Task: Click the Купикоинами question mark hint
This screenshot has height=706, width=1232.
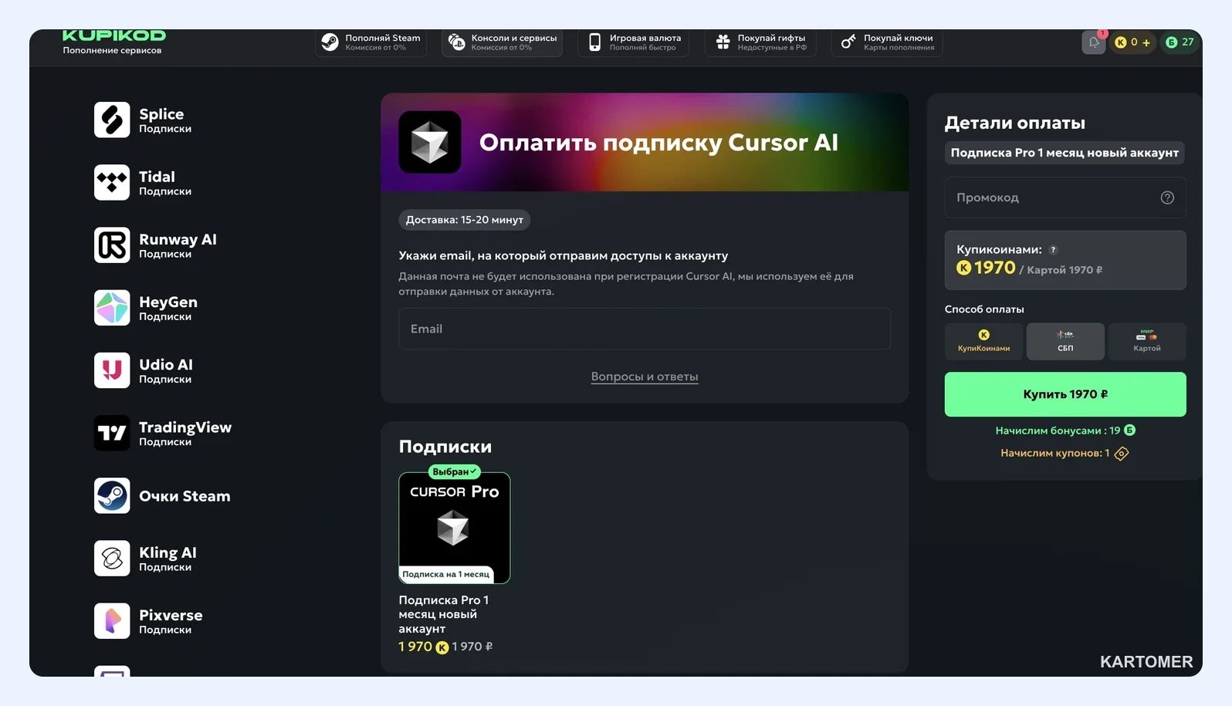Action: click(1053, 250)
